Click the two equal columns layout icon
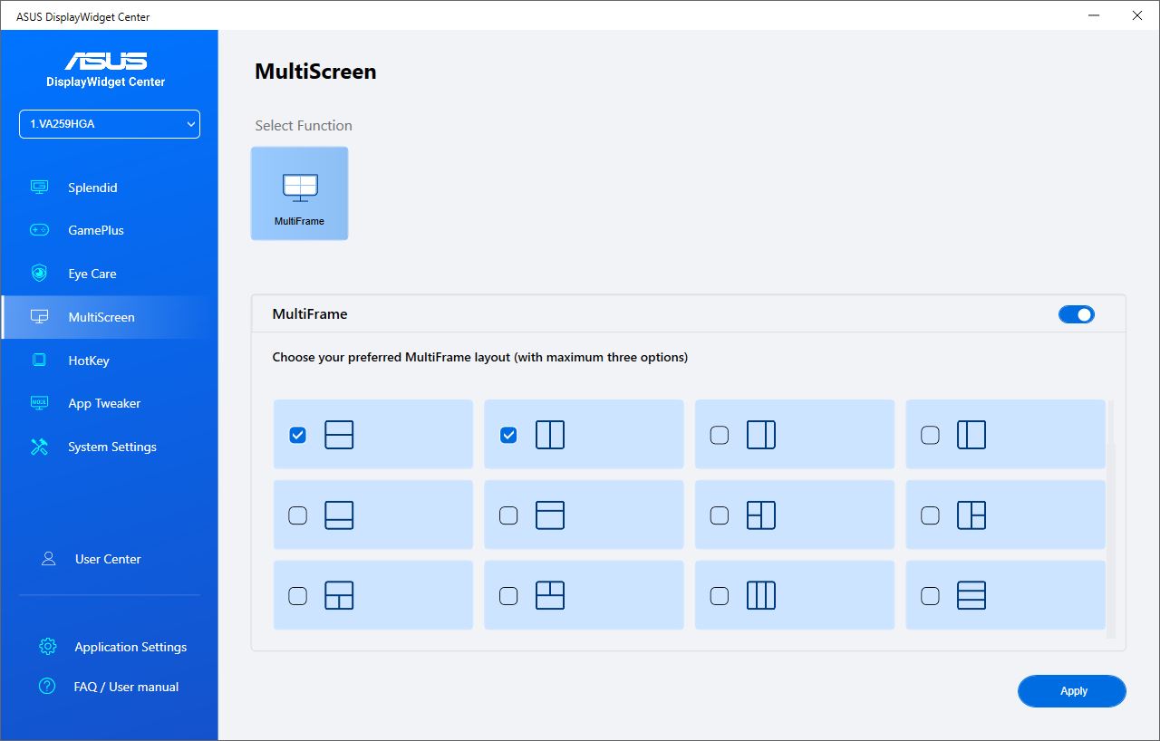The image size is (1160, 741). coord(550,435)
